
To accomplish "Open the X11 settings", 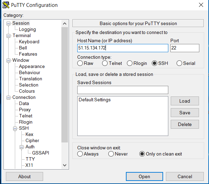I will pyautogui.click(x=29, y=165).
